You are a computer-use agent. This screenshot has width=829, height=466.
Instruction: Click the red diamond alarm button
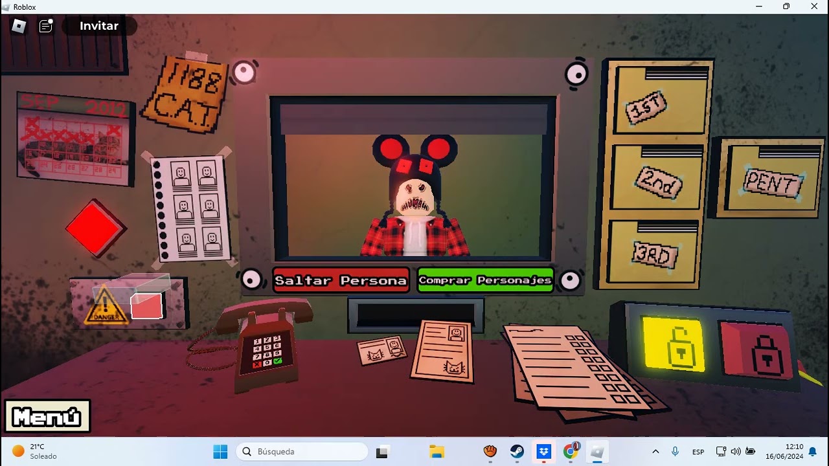point(96,228)
